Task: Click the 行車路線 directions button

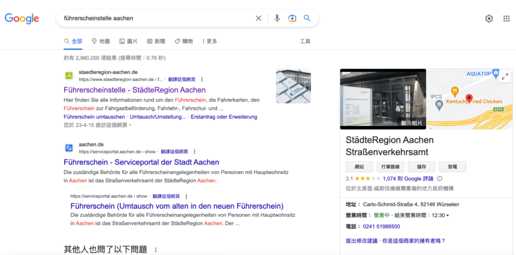Action: 391,167
